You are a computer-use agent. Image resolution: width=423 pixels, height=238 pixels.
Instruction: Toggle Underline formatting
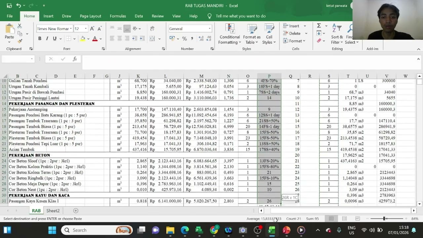(x=55, y=39)
